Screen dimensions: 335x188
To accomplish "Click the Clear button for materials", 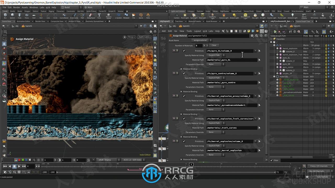I will 214,45.
